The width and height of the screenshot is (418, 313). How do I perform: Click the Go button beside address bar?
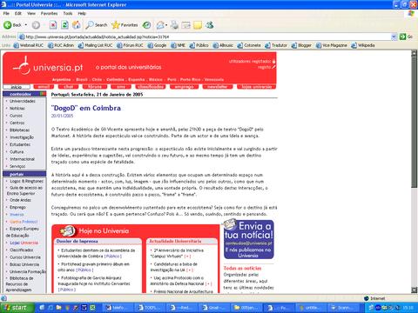pos(406,37)
